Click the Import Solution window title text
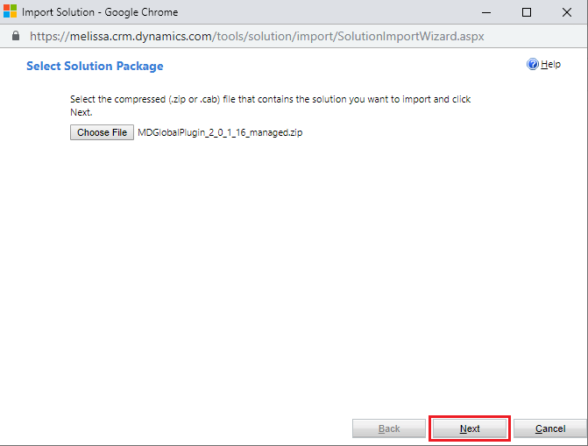588x446 pixels. [x=100, y=12]
